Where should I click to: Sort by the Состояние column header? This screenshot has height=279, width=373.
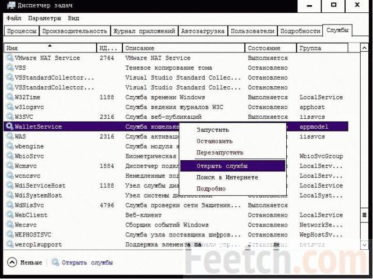pos(271,48)
